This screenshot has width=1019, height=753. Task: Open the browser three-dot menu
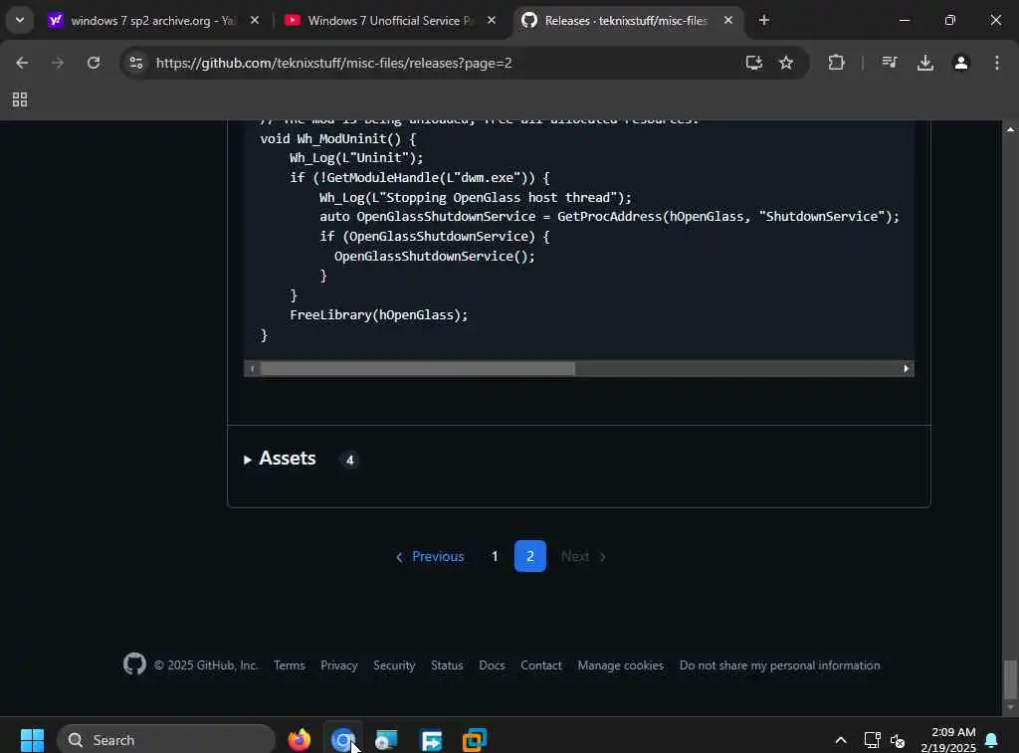tap(997, 63)
